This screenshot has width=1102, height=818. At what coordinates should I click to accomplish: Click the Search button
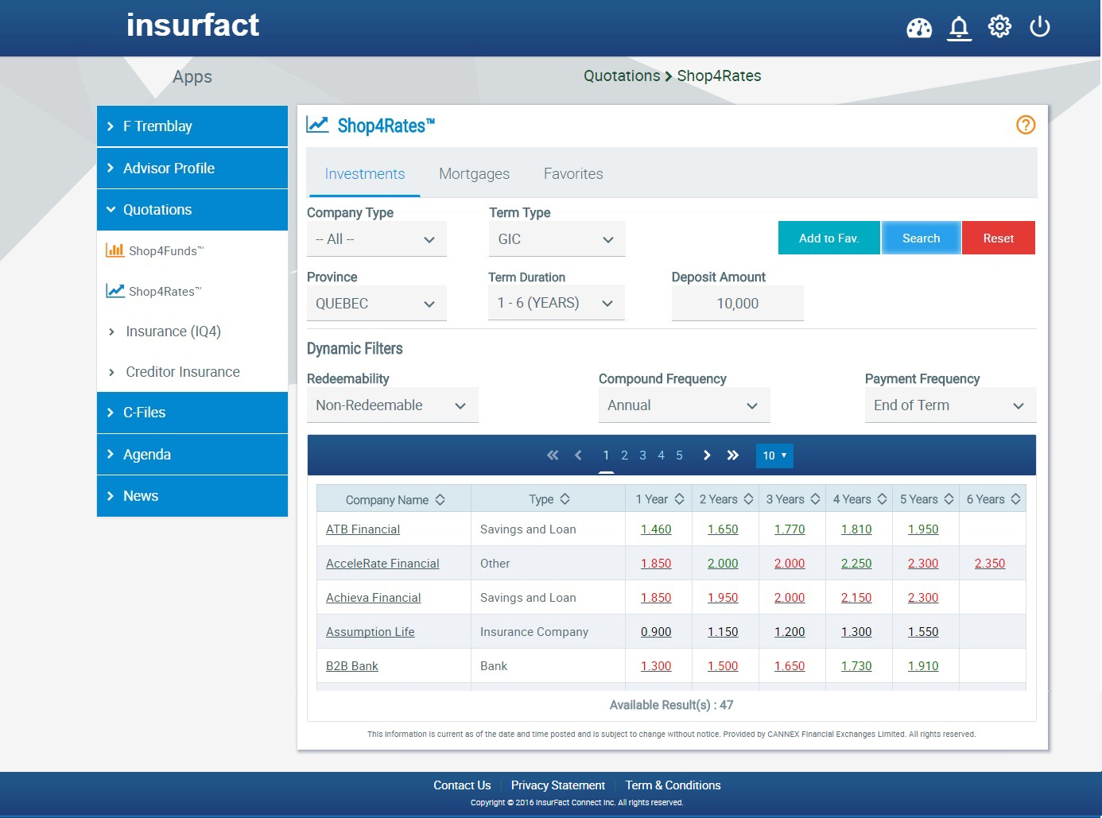point(922,238)
